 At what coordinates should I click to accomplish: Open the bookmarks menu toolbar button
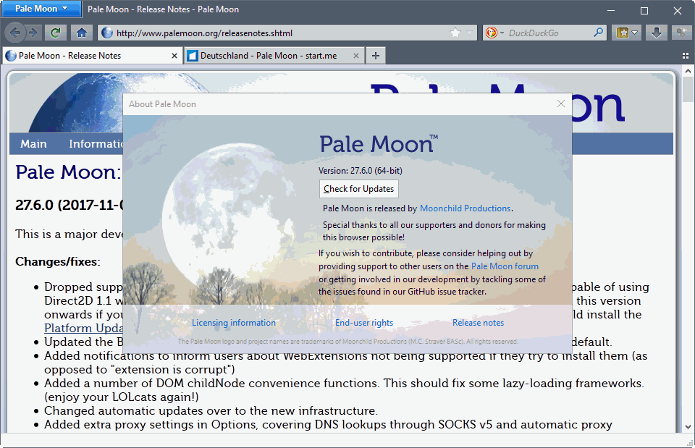(627, 33)
